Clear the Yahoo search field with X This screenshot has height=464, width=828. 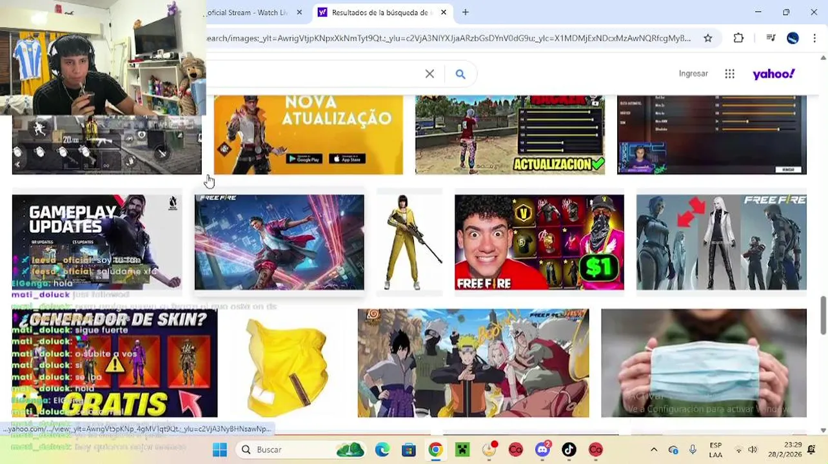(429, 74)
